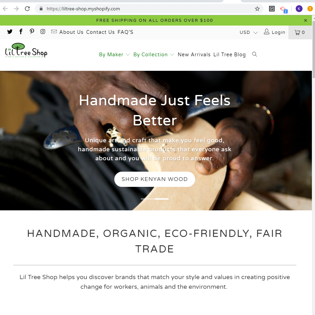Go to New Arrivals
This screenshot has height=315, width=315.
(x=194, y=55)
